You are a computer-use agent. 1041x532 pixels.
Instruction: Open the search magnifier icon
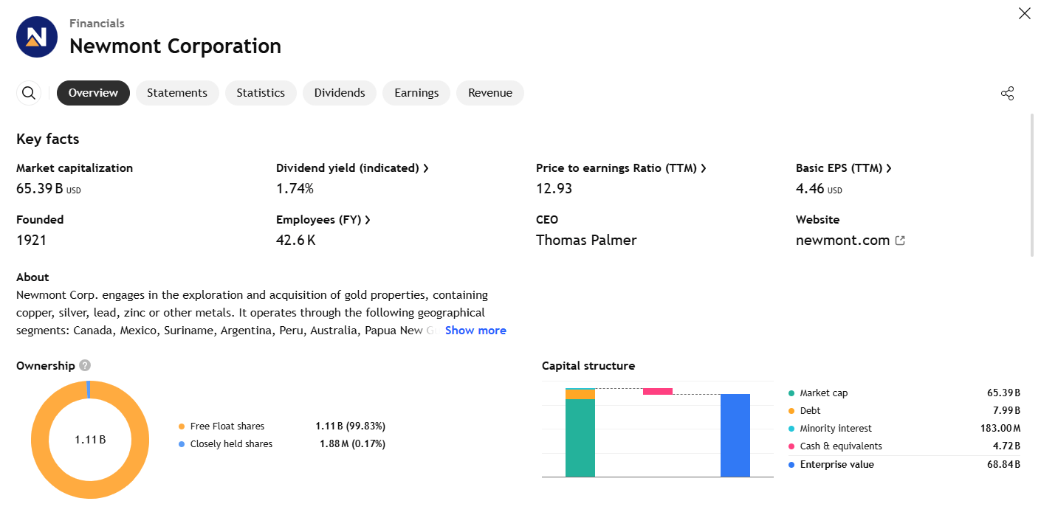[x=29, y=93]
